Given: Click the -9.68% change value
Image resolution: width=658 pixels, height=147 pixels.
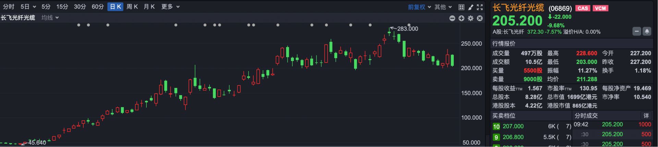Looking at the screenshot, I should click(556, 25).
